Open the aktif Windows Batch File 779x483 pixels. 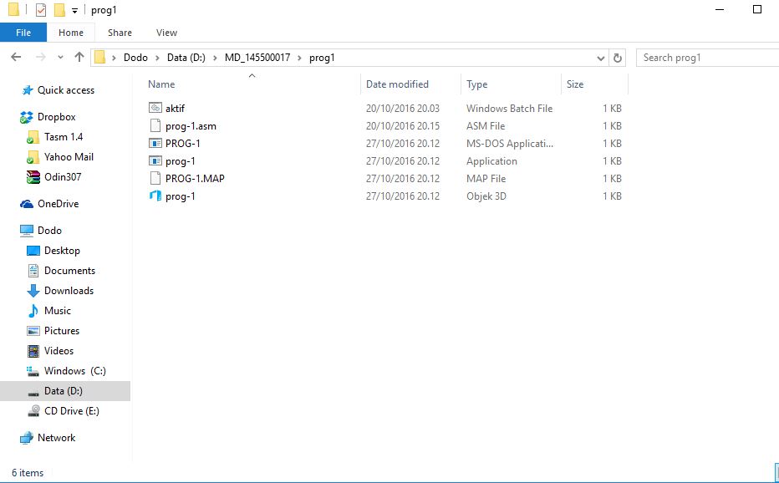coord(175,108)
